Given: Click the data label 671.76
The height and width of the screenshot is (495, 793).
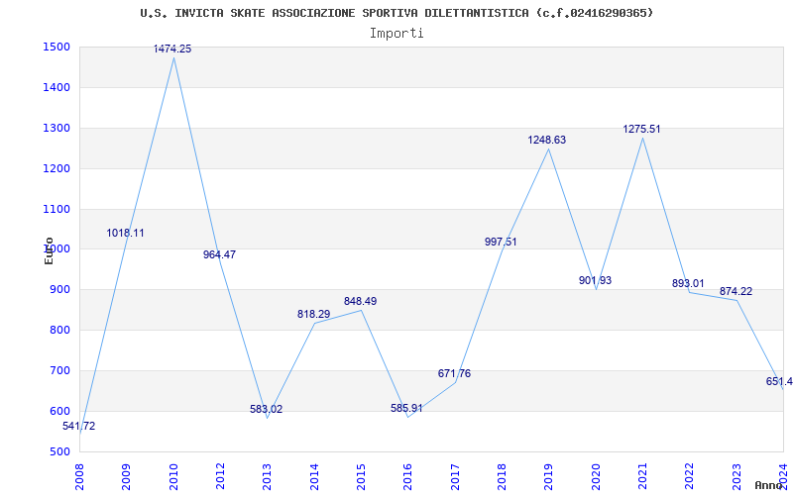Looking at the screenshot, I should click(x=454, y=374).
